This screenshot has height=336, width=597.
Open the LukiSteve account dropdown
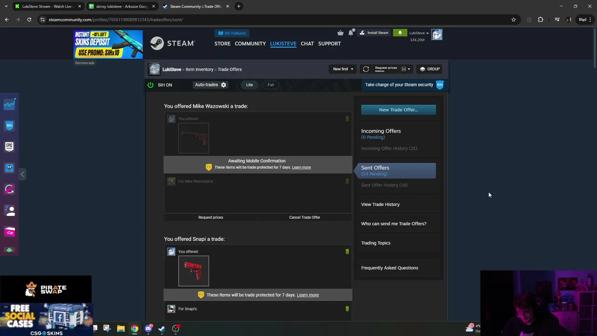[x=419, y=33]
